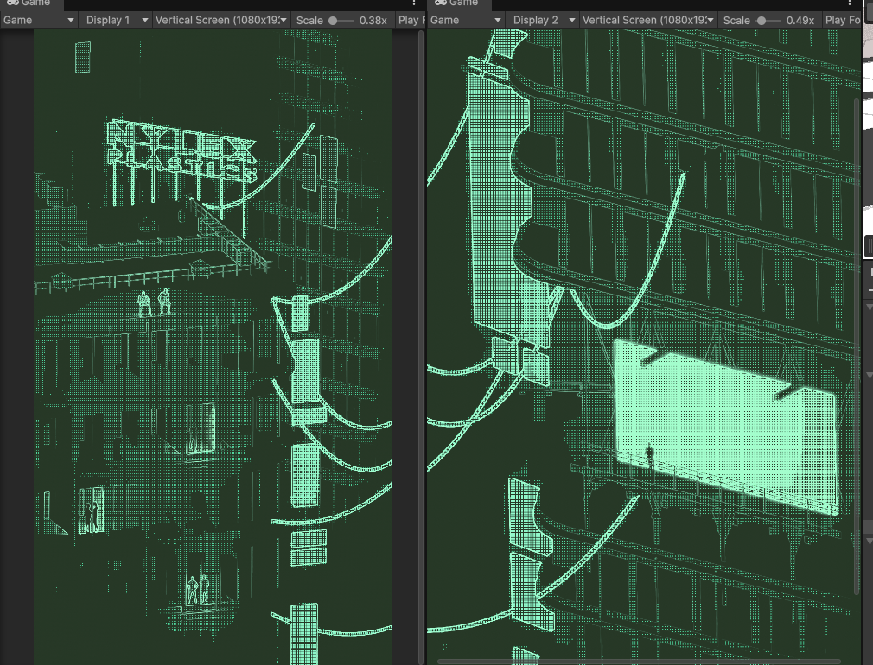873x665 pixels.
Task: Open the Vertical Screen aspect dropdown next to Display 2
Action: (648, 20)
